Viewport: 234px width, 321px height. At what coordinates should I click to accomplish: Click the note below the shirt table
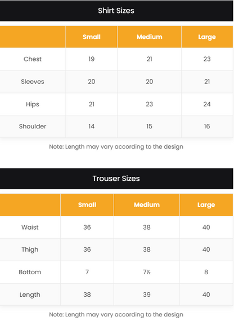click(x=116, y=147)
